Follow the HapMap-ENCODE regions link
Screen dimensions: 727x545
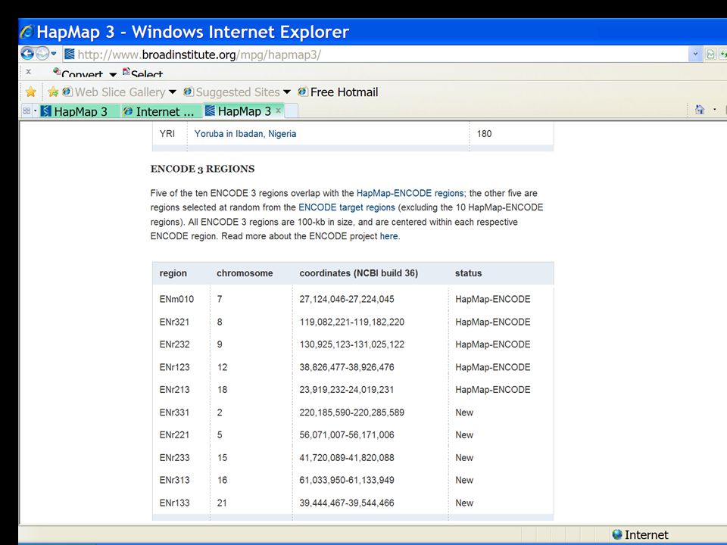click(x=410, y=193)
